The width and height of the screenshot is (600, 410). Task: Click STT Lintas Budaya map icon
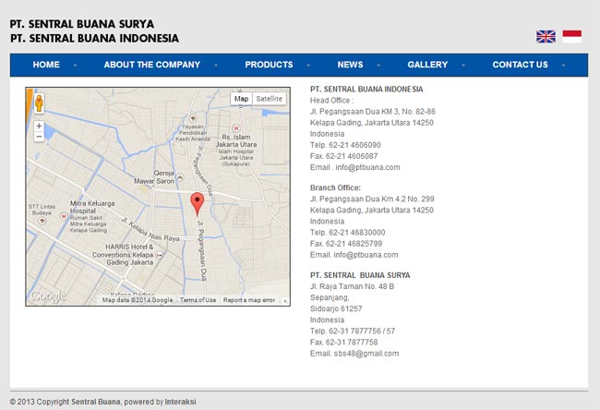point(42,221)
